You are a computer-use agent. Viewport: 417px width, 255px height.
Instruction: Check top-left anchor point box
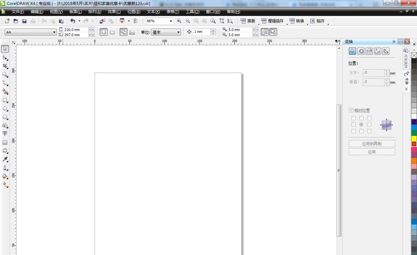(x=354, y=118)
